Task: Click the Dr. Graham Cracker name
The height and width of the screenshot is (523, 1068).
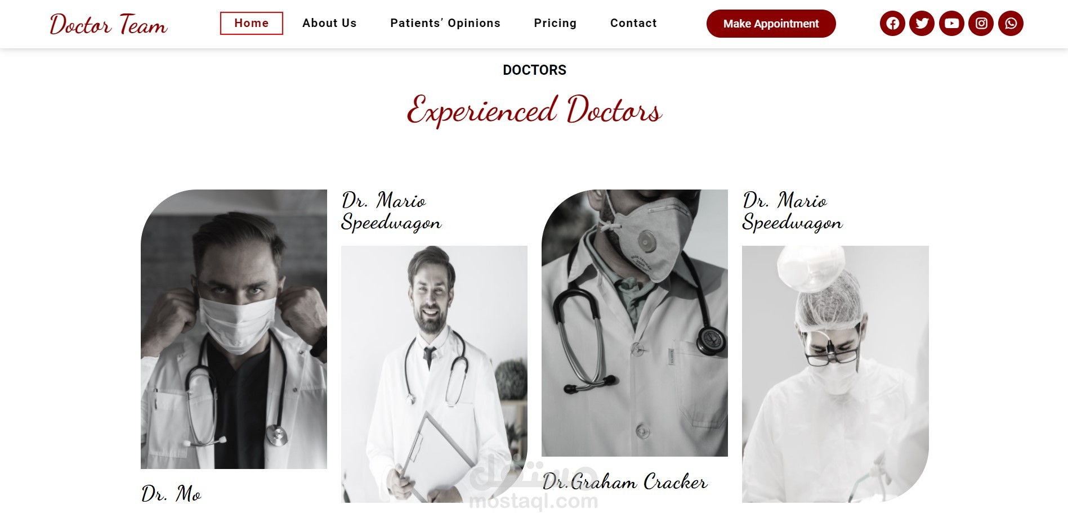Action: (625, 482)
